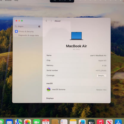
Task: Click the 'M2, 2022' subtitle
Action: click(76, 49)
